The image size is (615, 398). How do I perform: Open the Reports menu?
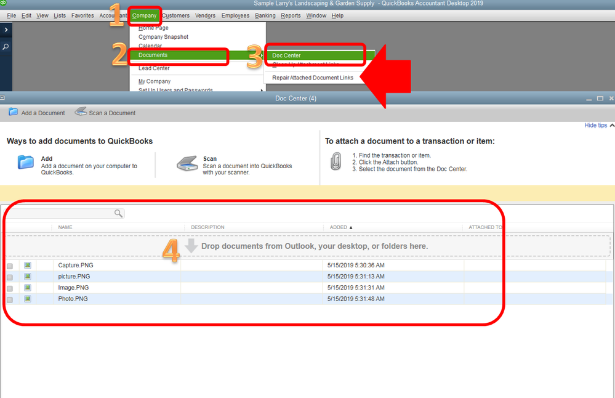click(291, 15)
